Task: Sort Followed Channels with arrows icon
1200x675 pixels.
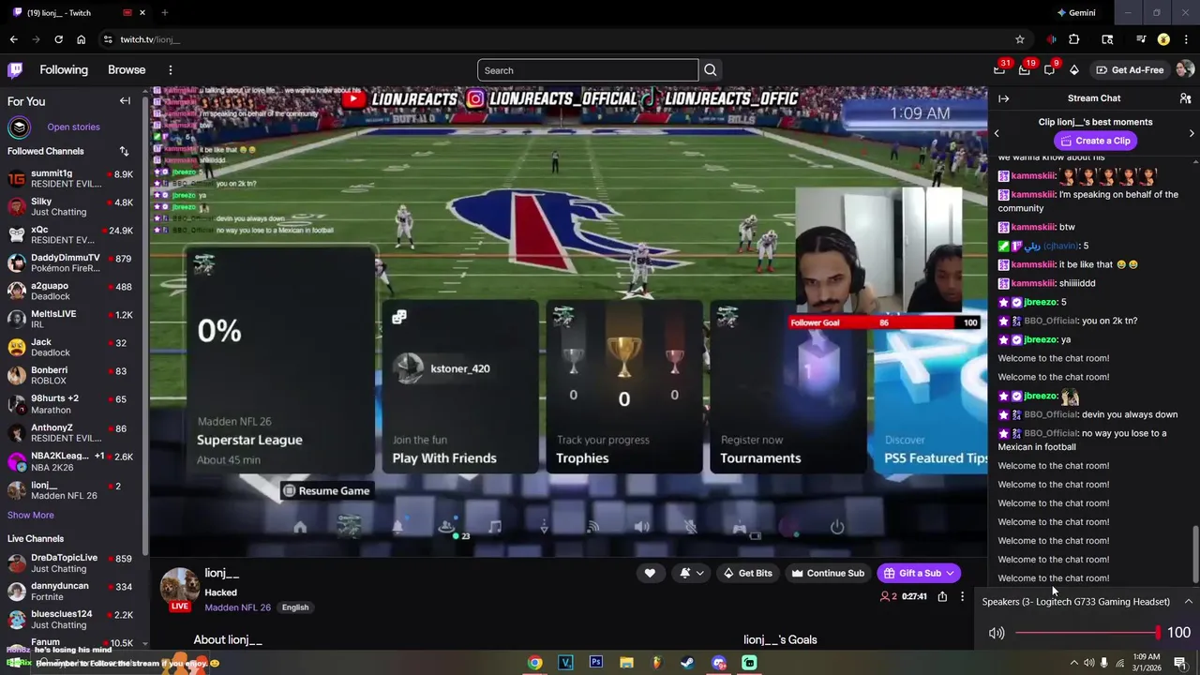Action: pos(124,151)
